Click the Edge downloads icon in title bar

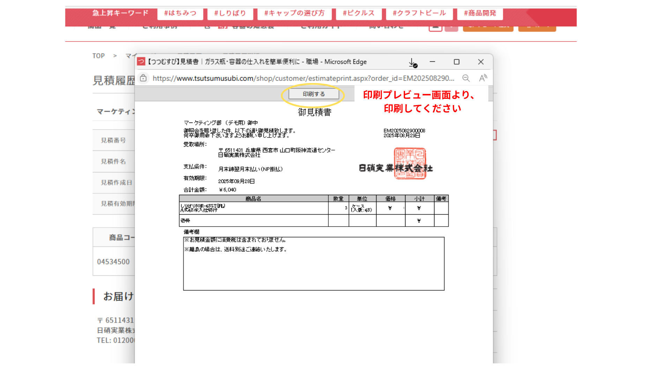[x=412, y=62]
